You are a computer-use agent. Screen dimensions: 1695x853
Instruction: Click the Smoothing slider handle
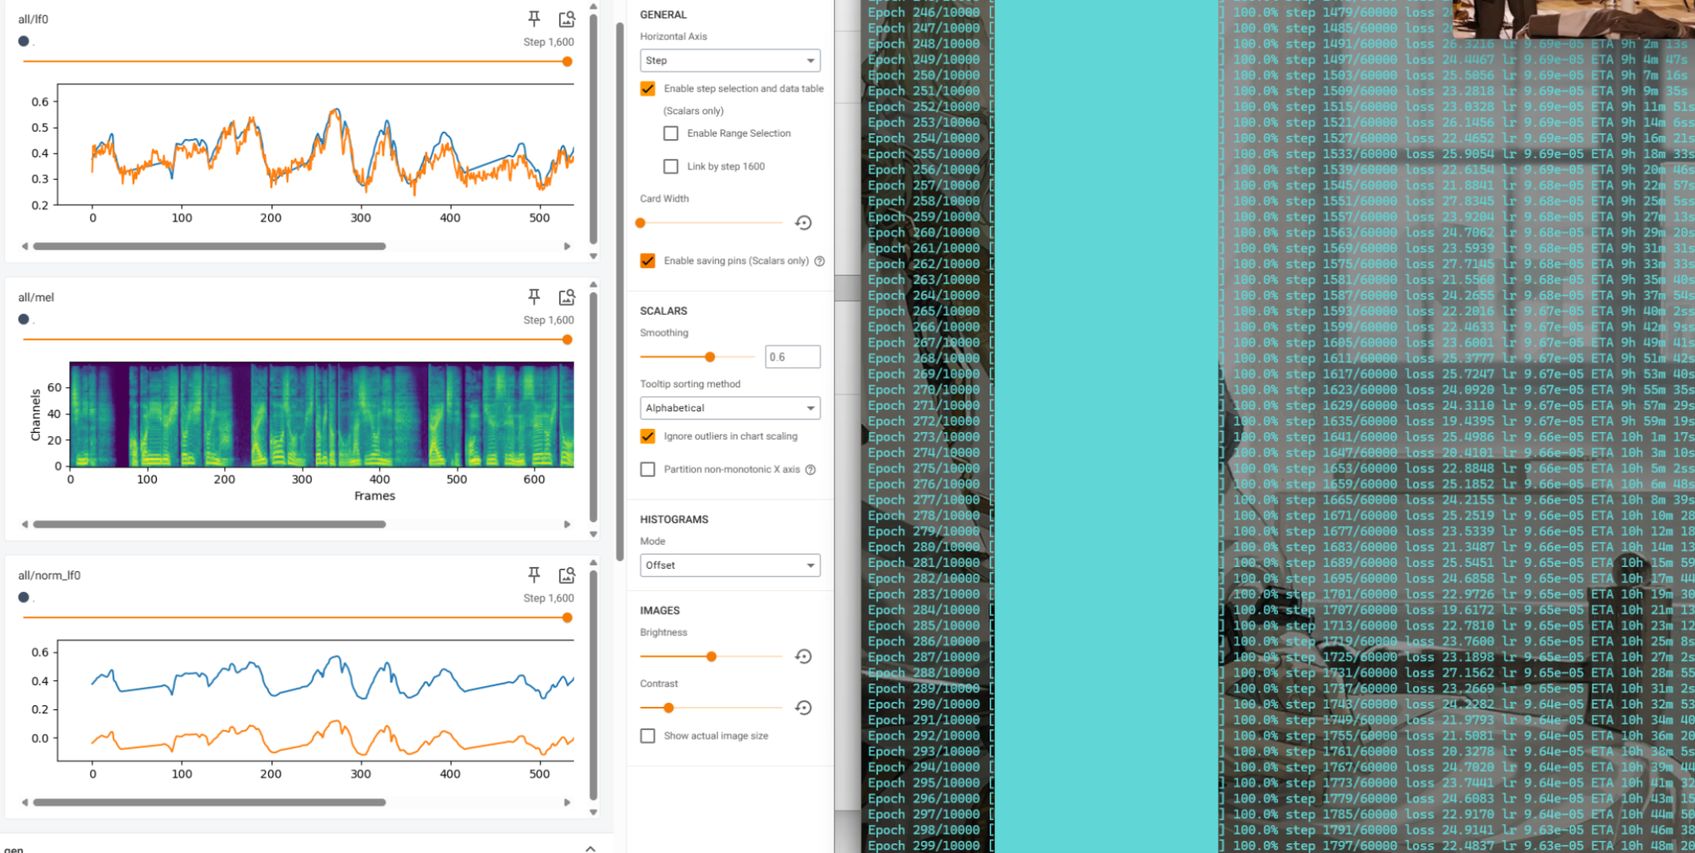coord(709,357)
